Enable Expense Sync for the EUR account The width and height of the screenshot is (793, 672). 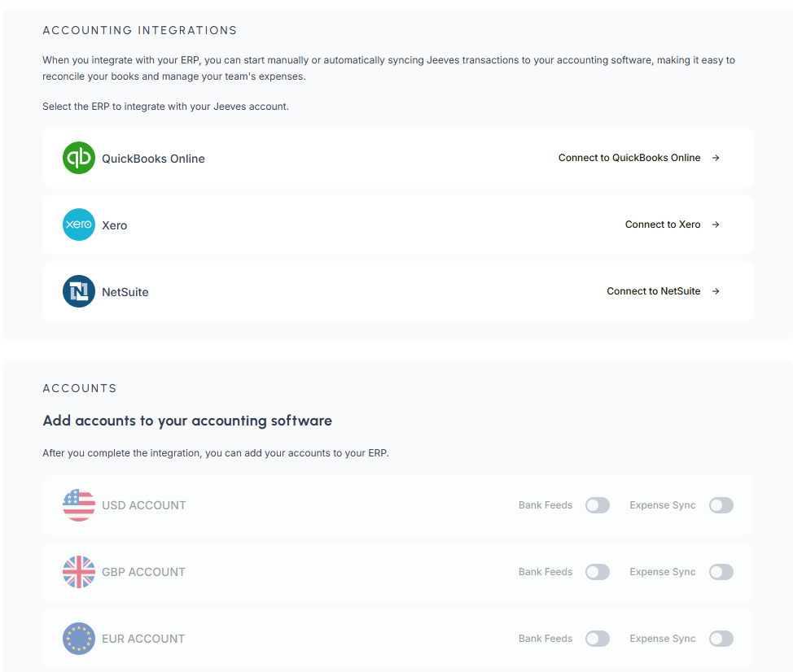[x=721, y=639]
